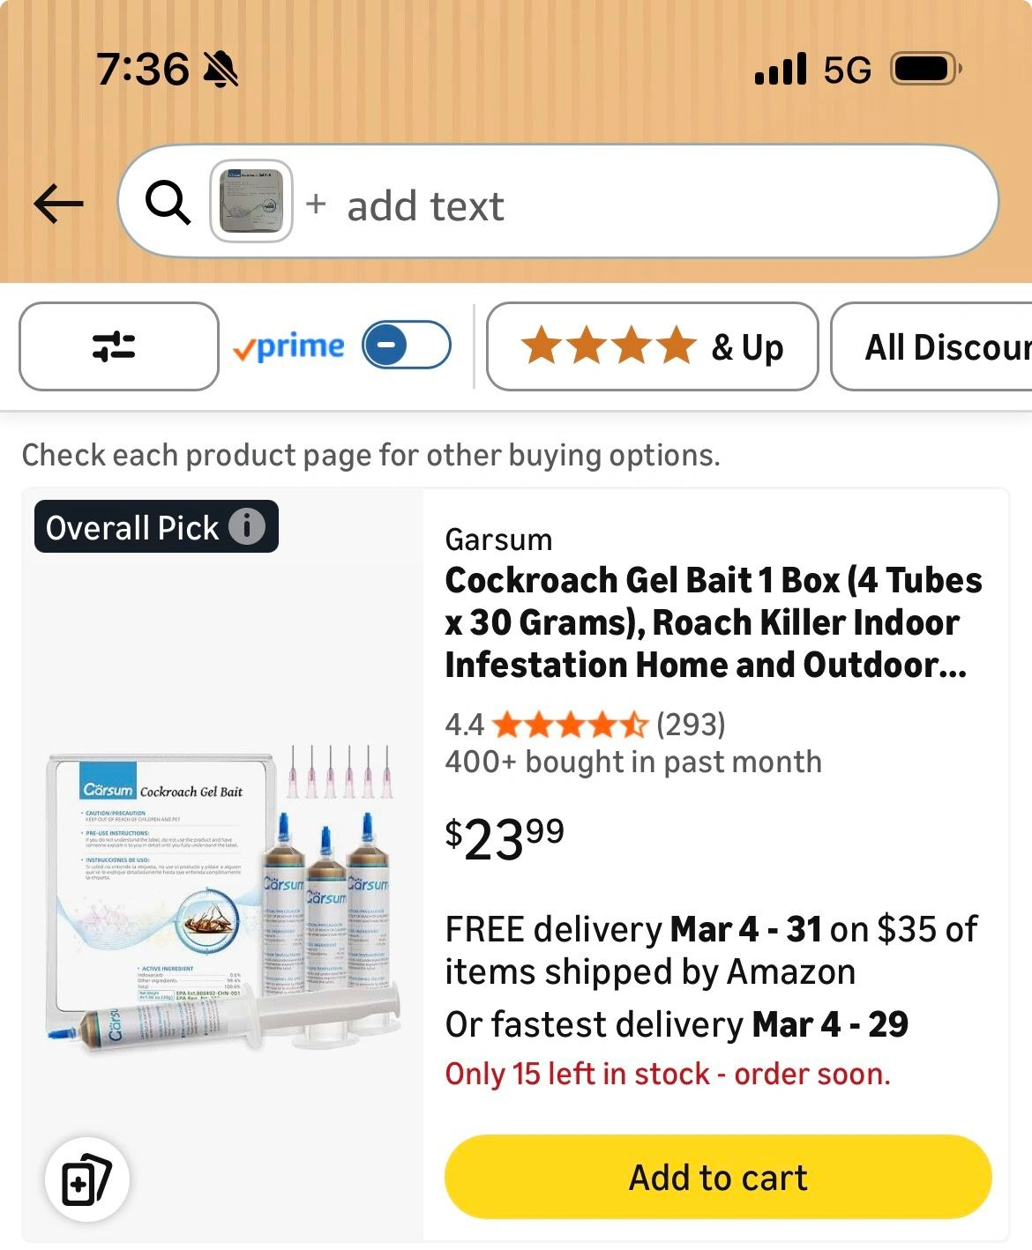Tap the silent mode bell icon
The image size is (1032, 1250).
[x=221, y=69]
